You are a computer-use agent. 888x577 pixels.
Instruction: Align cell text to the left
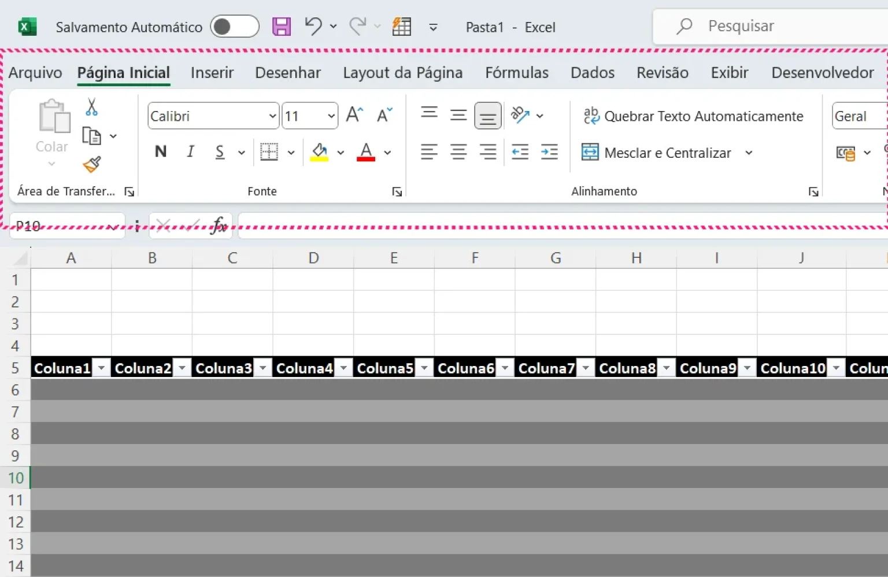pyautogui.click(x=429, y=152)
